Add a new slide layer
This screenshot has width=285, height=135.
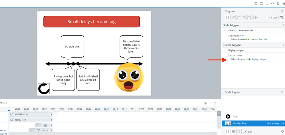(227, 131)
